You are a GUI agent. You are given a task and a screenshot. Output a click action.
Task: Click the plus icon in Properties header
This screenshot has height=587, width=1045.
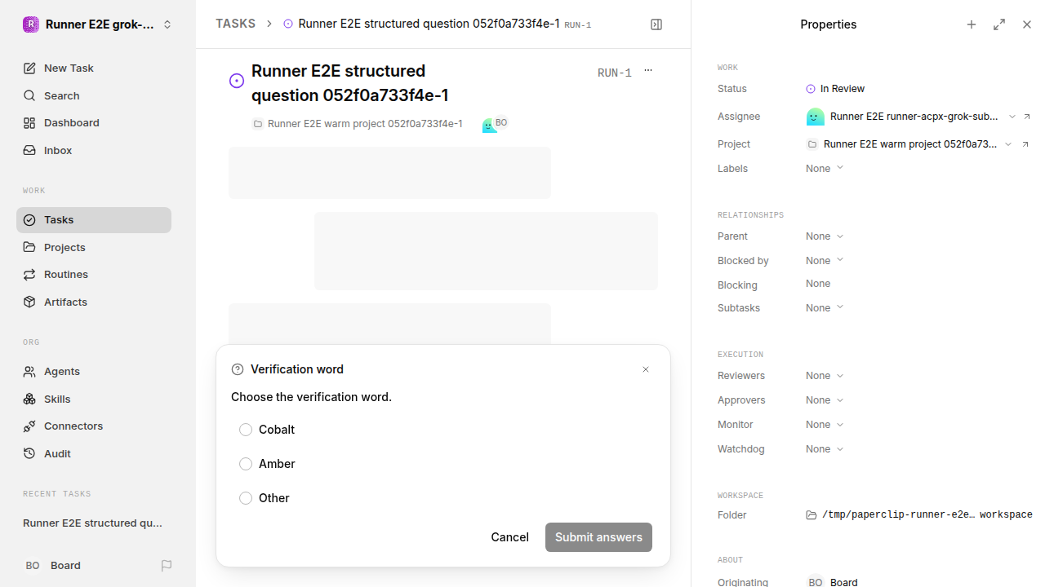(972, 24)
